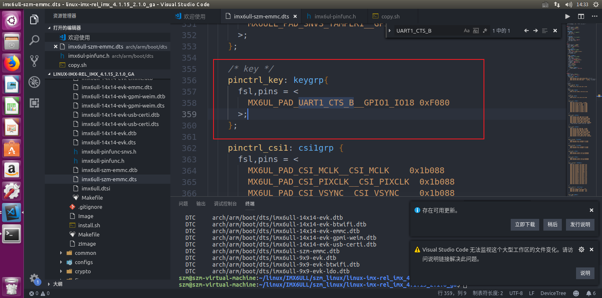Open the volume indicator in top bar
Viewport: 602px width, 298px height.
click(x=569, y=5)
